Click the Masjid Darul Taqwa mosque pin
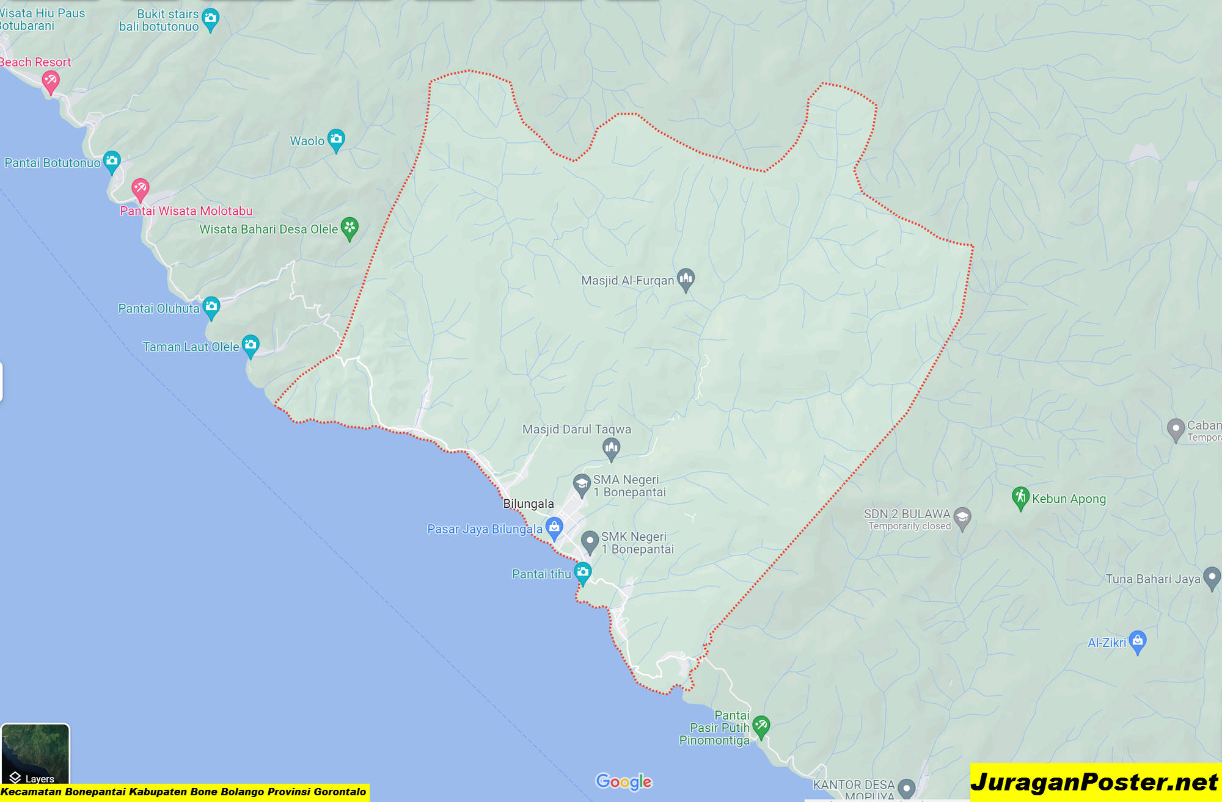 (611, 450)
